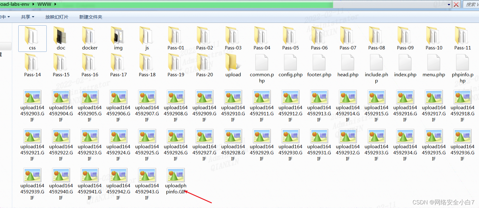Select the Pass-16 folder

pyautogui.click(x=90, y=65)
